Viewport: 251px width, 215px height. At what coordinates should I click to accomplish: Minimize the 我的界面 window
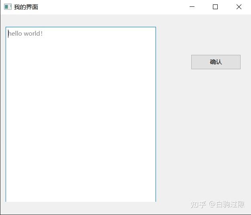pyautogui.click(x=192, y=7)
